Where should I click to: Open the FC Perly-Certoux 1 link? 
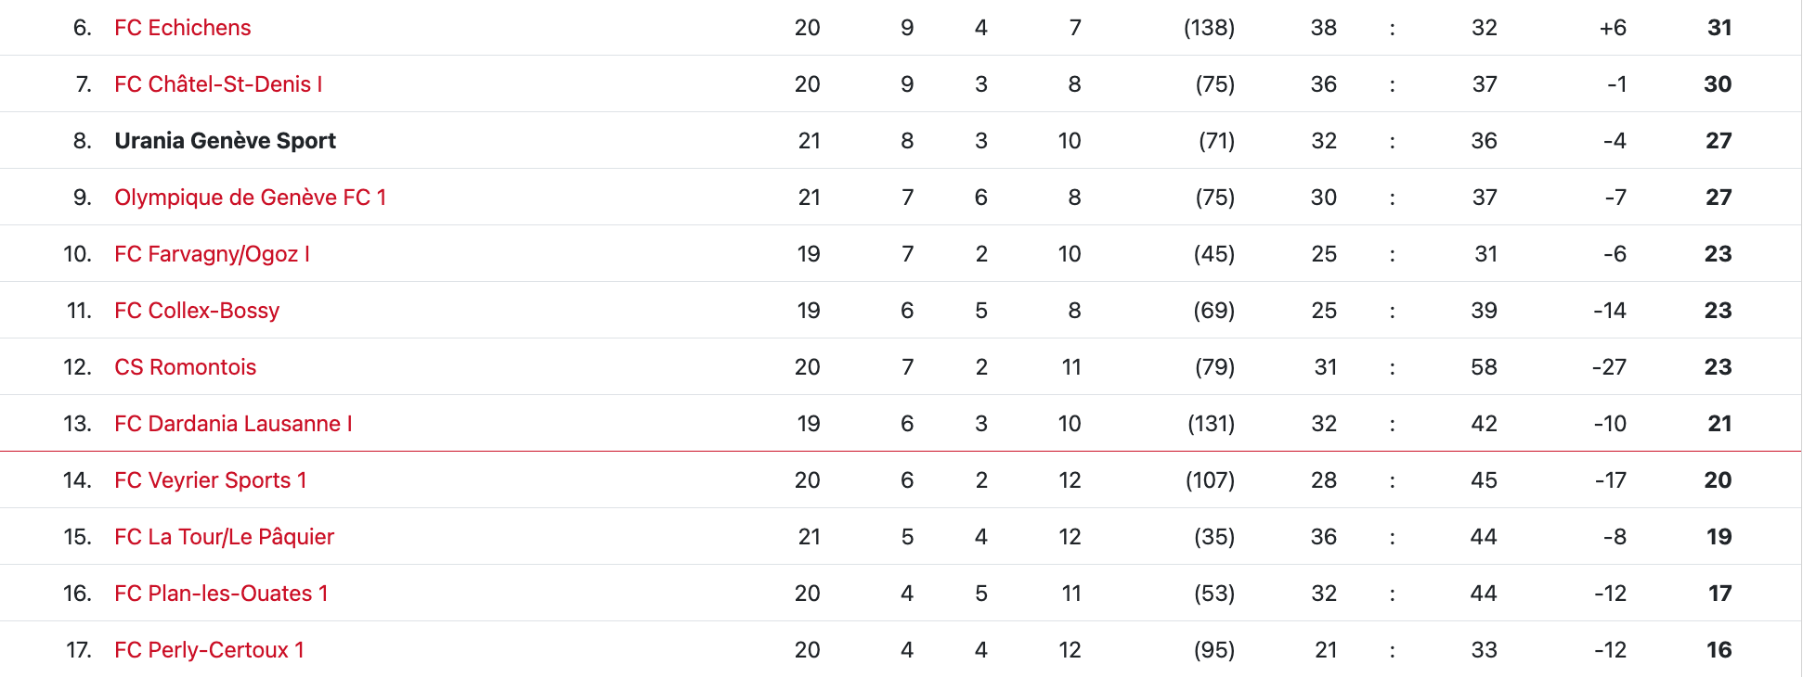point(209,650)
